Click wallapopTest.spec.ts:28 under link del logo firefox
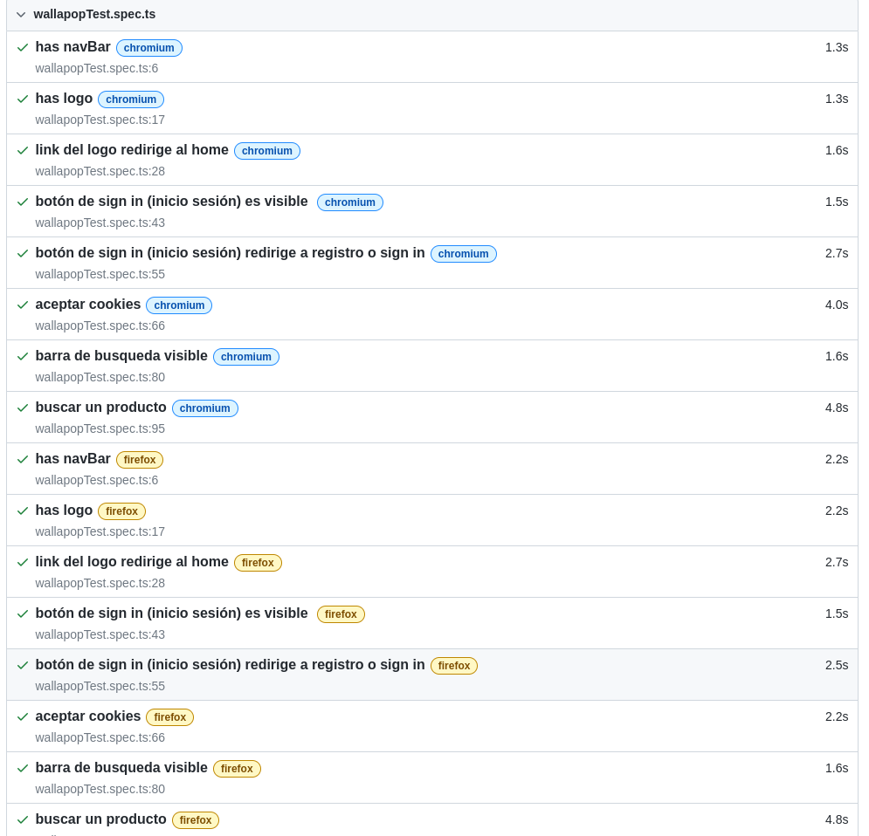 point(100,584)
